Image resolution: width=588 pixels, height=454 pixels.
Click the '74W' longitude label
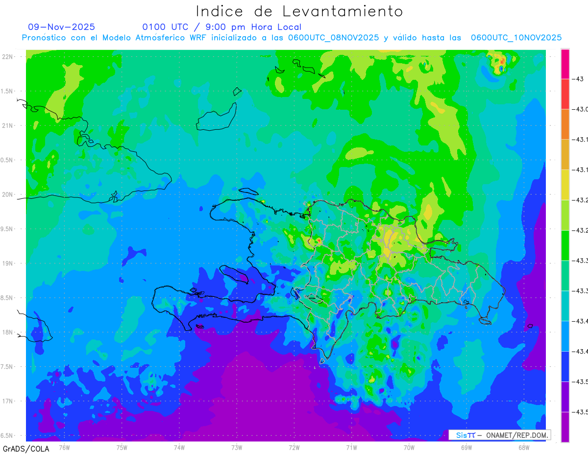pos(179,447)
